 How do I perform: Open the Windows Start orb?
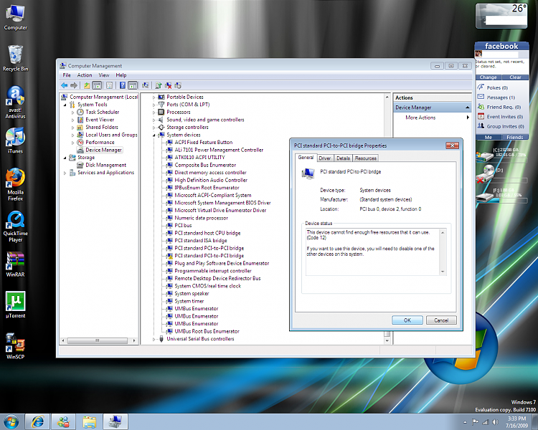[x=11, y=422]
